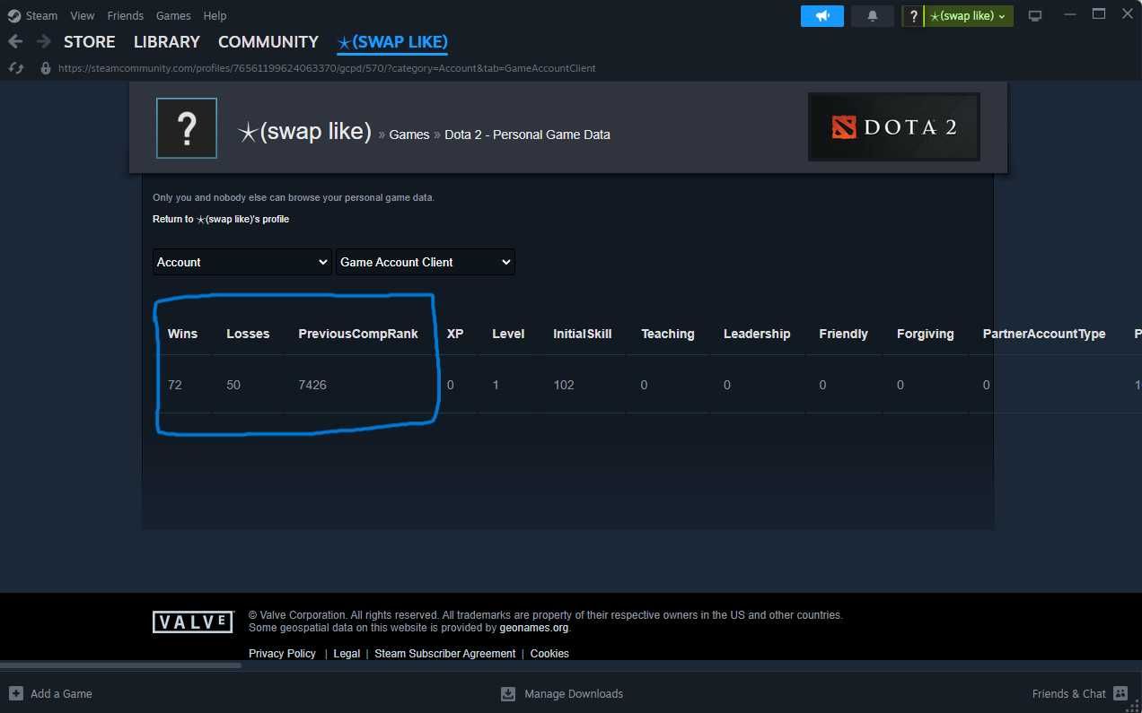Click the (swap like) profile name heading

[303, 131]
